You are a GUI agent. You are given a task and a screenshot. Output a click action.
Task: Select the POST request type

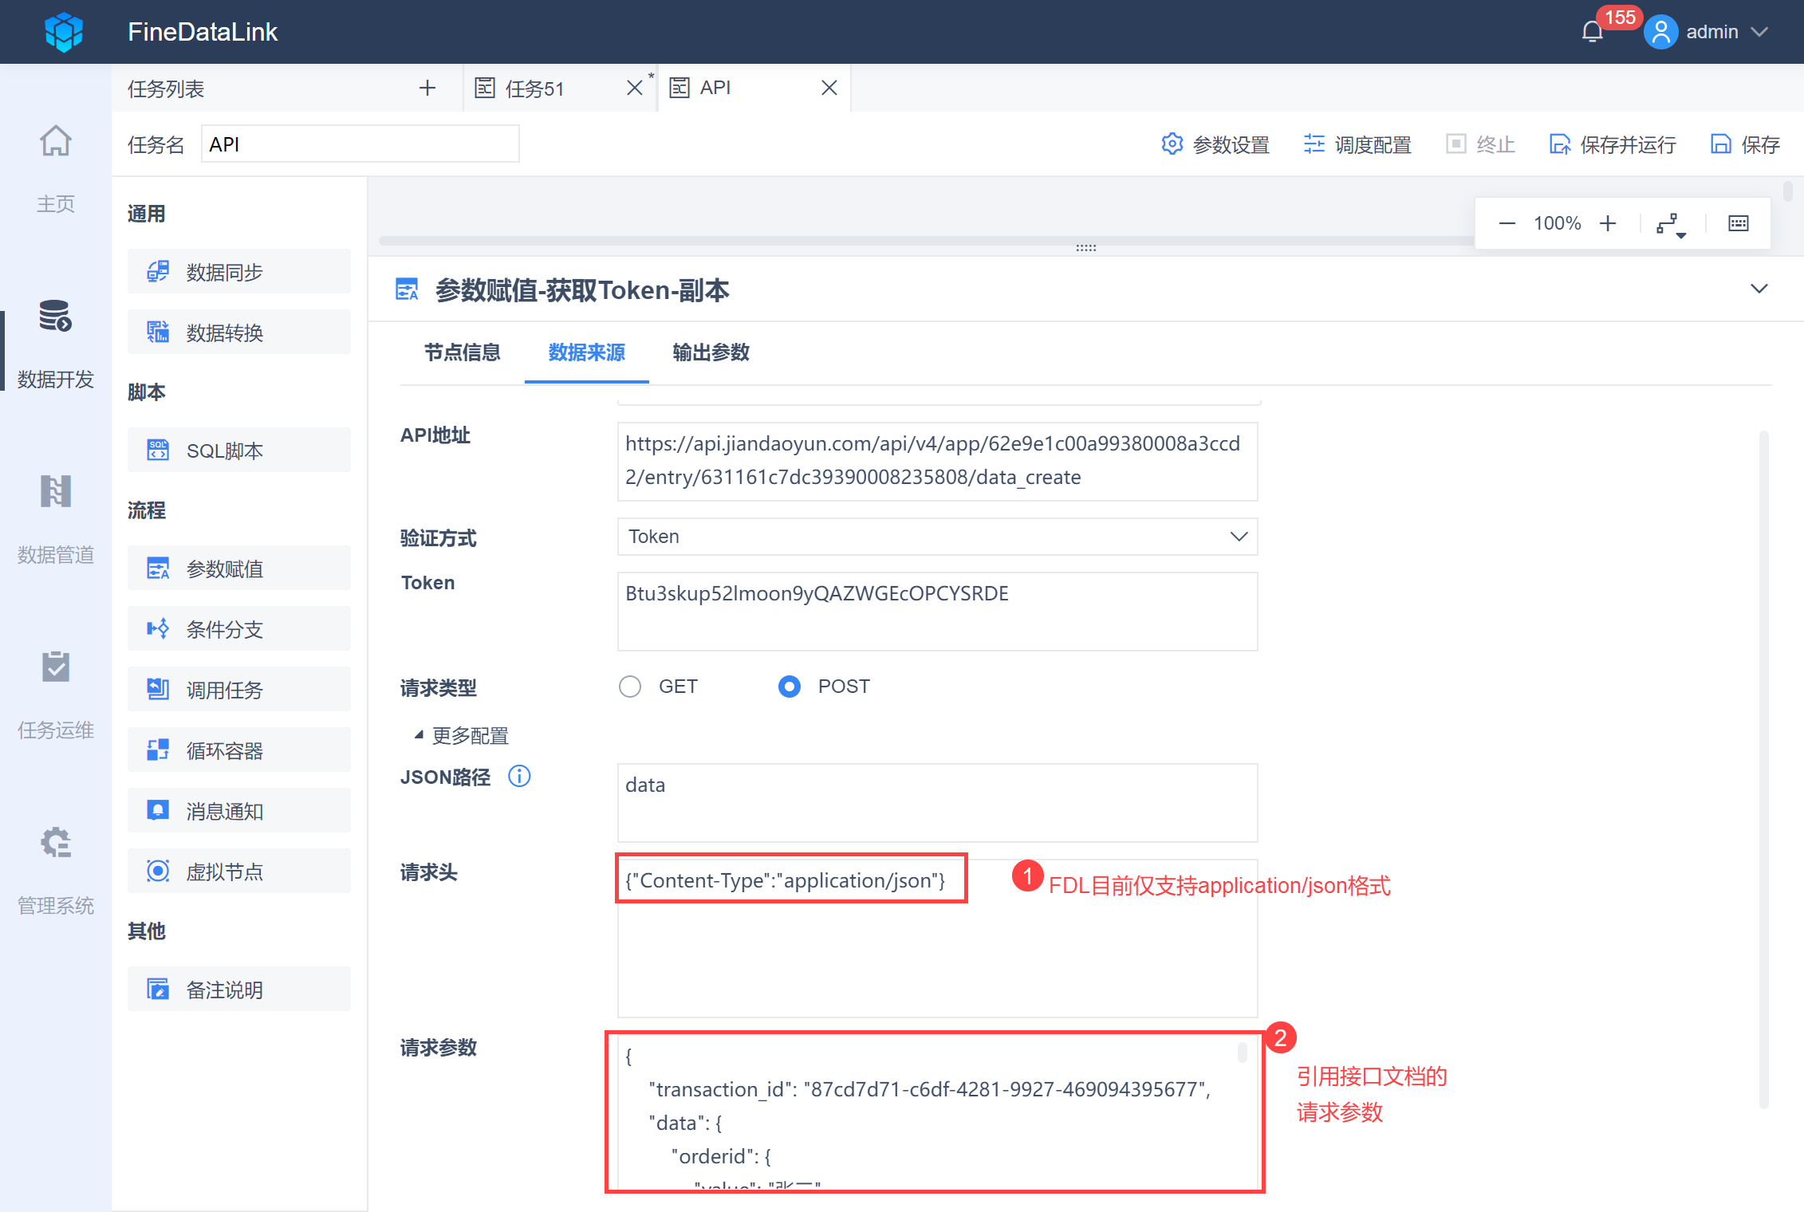(x=790, y=687)
